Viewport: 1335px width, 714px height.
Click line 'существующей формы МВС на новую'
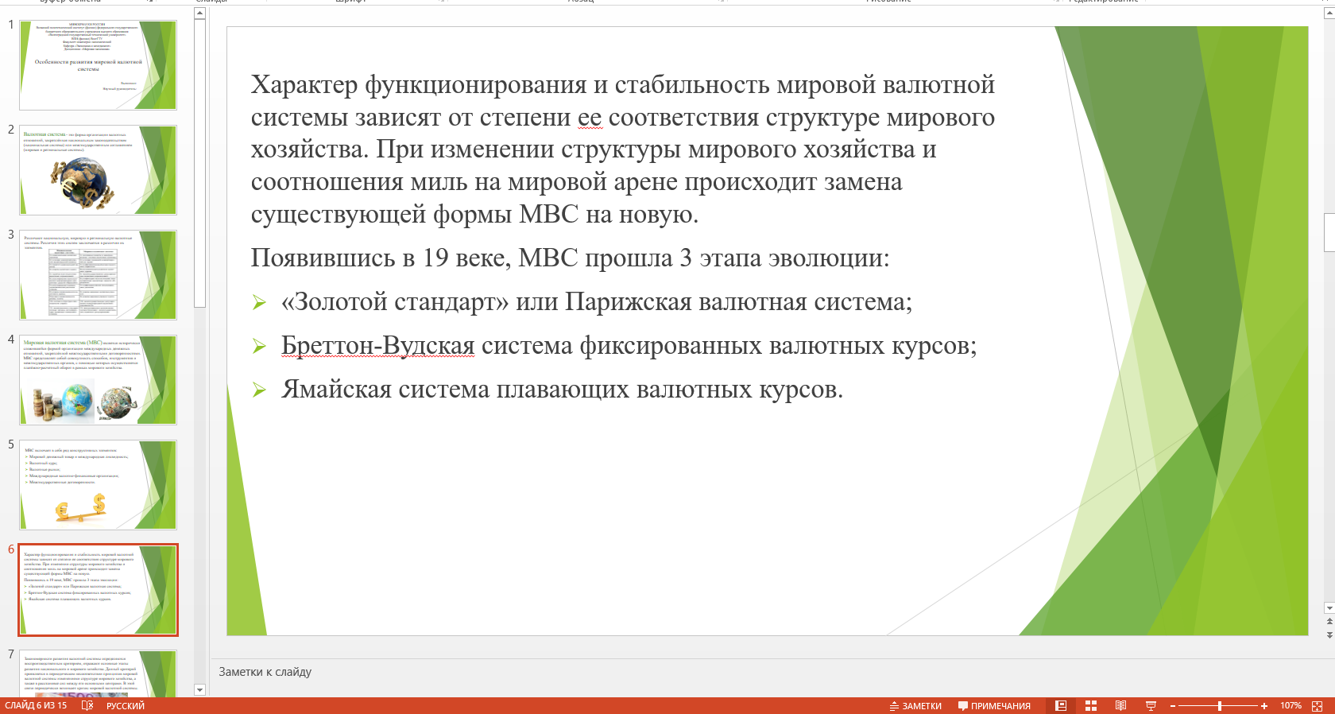[474, 215]
